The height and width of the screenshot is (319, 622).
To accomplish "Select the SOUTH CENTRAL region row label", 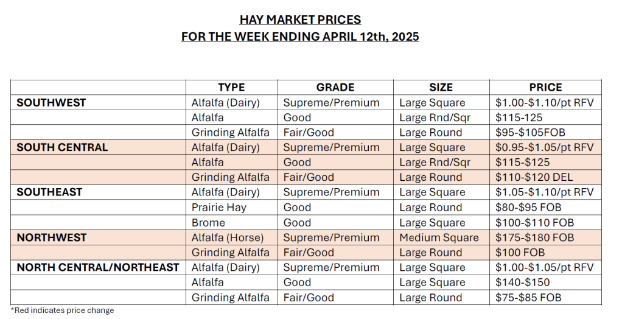I will (62, 147).
